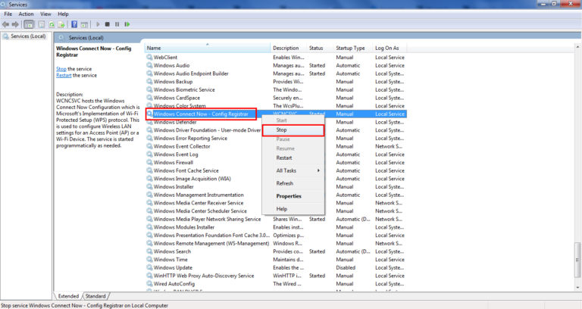Toggle the Show/Hide Console Tree toolbar icon
582x309 pixels.
29,24
